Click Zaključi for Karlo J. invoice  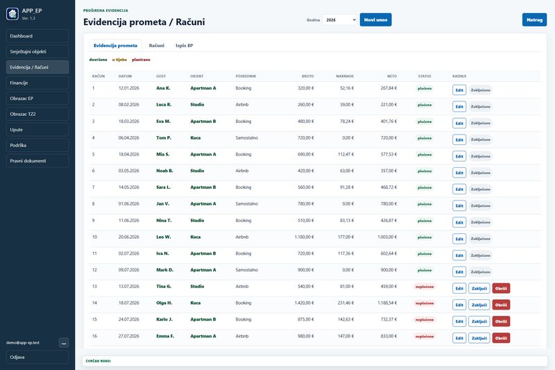click(x=479, y=321)
